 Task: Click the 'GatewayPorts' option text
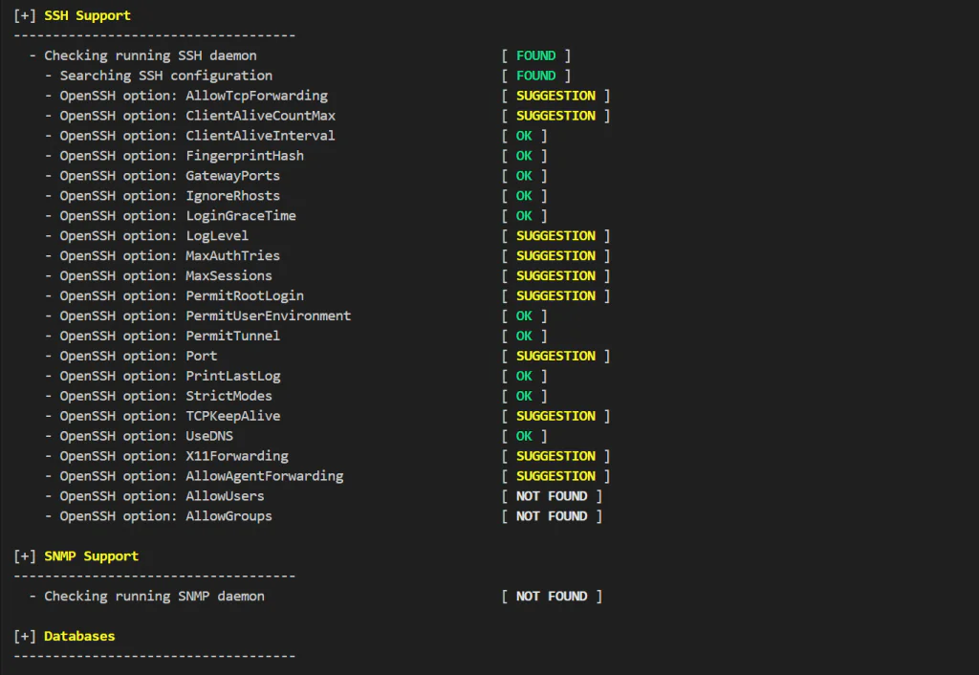click(233, 176)
